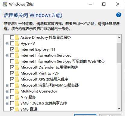This screenshot has height=116, width=125.
Task: Click the Windows Features title bar icon
Action: (x=5, y=4)
